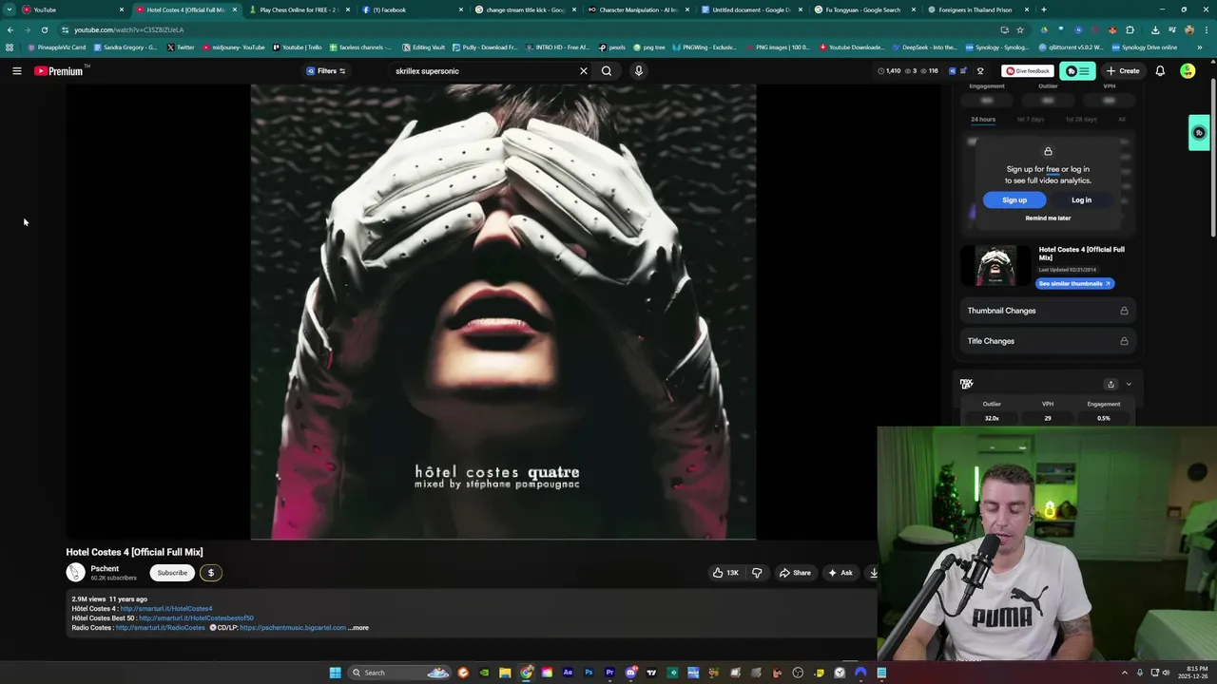
Task: Open the pachentmusic.bigcartel.com link
Action: pos(293,628)
